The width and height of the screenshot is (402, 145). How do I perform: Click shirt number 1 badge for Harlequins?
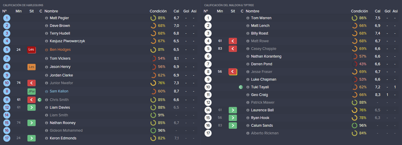click(6, 18)
